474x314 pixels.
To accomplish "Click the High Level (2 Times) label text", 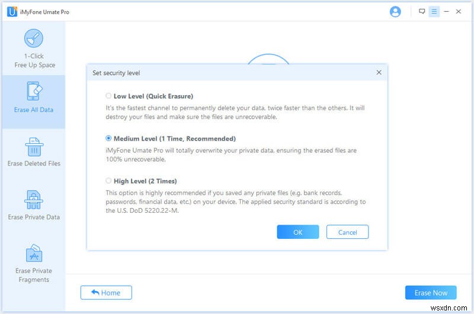I will point(145,181).
